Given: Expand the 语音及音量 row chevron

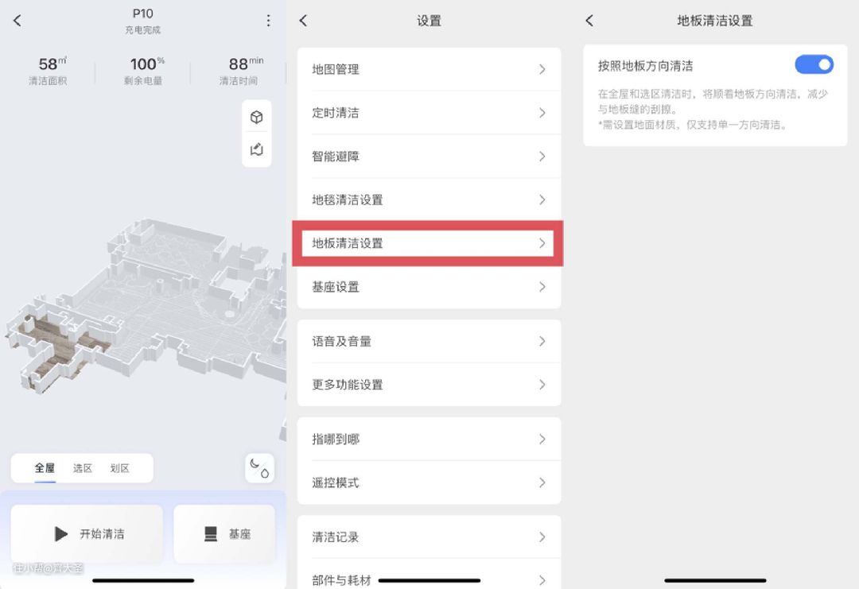Looking at the screenshot, I should [542, 341].
